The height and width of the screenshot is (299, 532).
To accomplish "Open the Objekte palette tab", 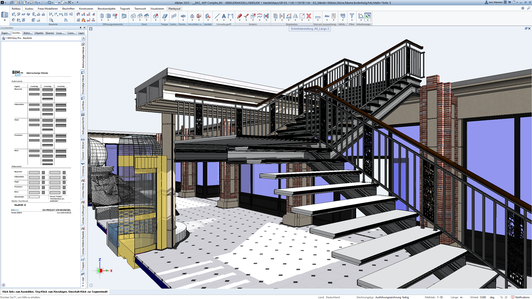I will (x=39, y=33).
